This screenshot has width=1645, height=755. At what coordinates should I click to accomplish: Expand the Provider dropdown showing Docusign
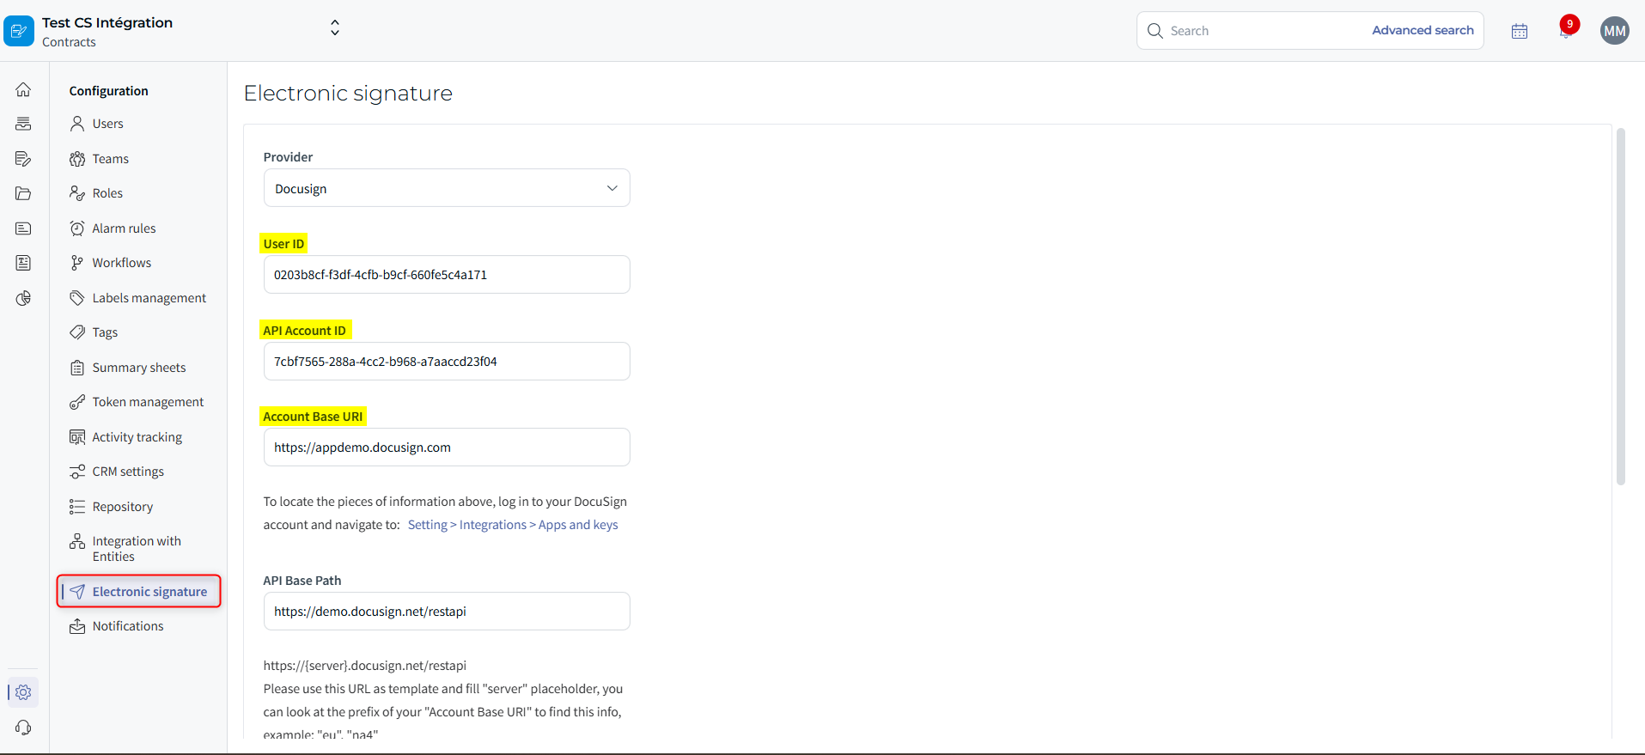point(447,188)
